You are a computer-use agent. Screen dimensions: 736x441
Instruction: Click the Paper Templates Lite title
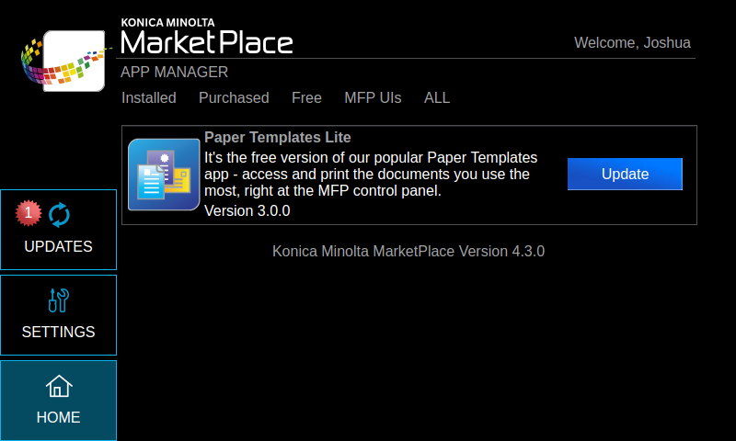click(277, 138)
